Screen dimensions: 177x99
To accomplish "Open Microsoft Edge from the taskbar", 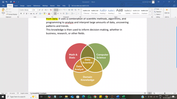I will pos(84,97).
